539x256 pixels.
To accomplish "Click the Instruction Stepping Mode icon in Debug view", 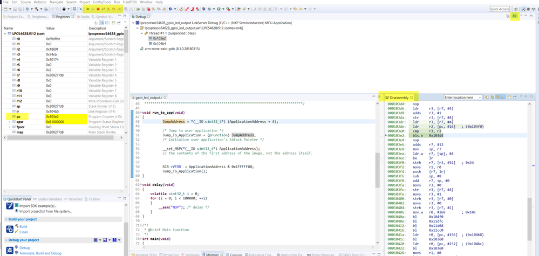I will [515, 17].
